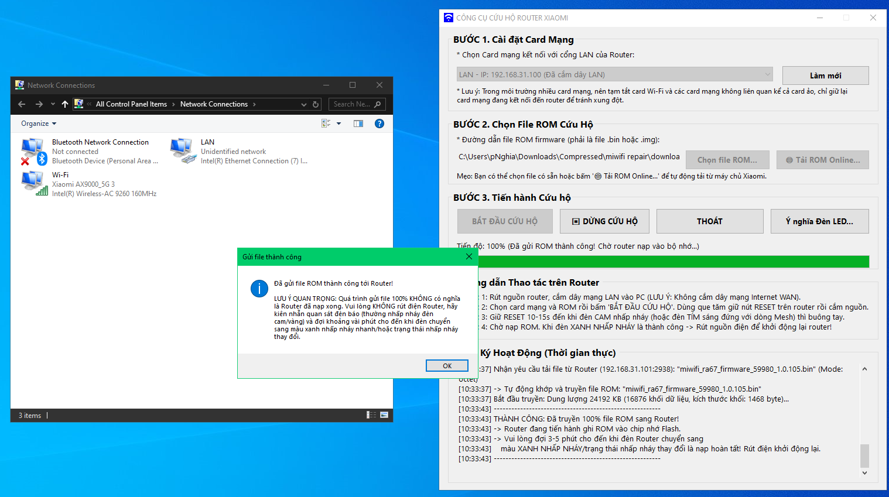Viewport: 889px width, 497px height.
Task: Click the 'All Control Panel Items' breadcrumb
Action: coord(131,104)
